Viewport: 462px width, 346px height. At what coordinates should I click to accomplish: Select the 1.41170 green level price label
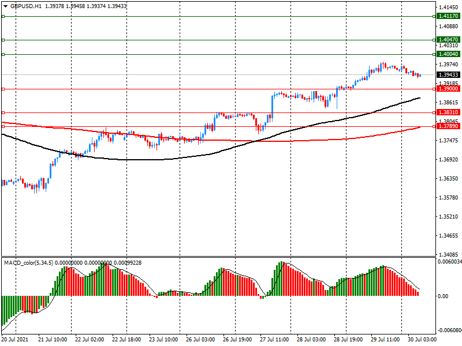[x=448, y=16]
